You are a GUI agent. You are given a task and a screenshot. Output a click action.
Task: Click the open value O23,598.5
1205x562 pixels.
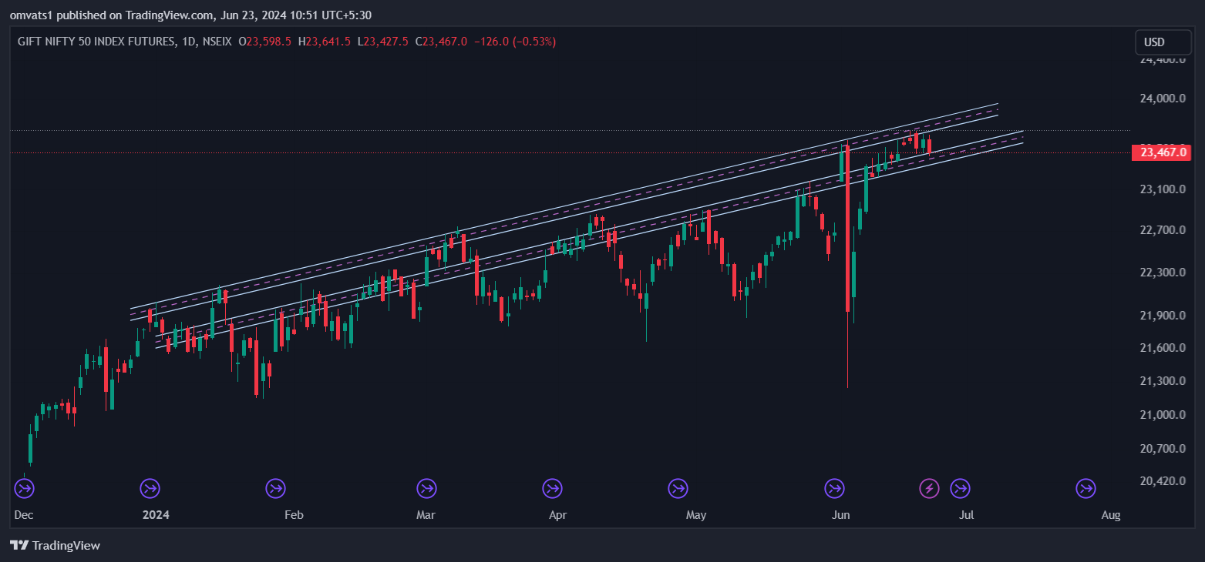coord(265,42)
